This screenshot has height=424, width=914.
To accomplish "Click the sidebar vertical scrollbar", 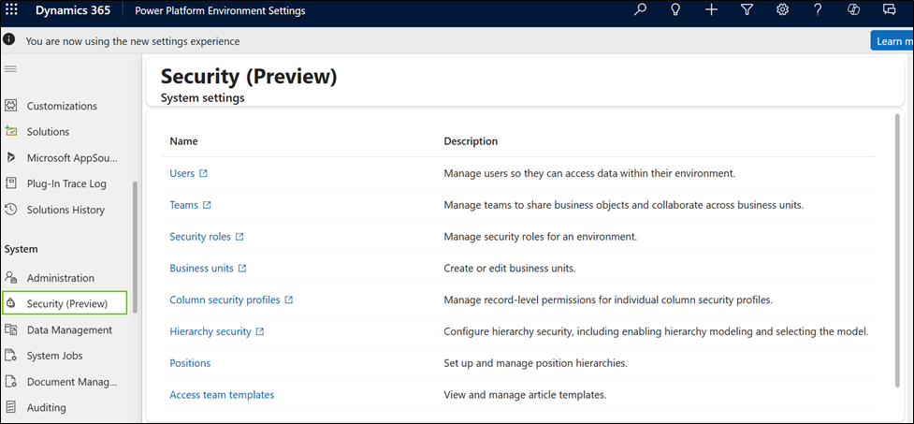I will tap(136, 248).
